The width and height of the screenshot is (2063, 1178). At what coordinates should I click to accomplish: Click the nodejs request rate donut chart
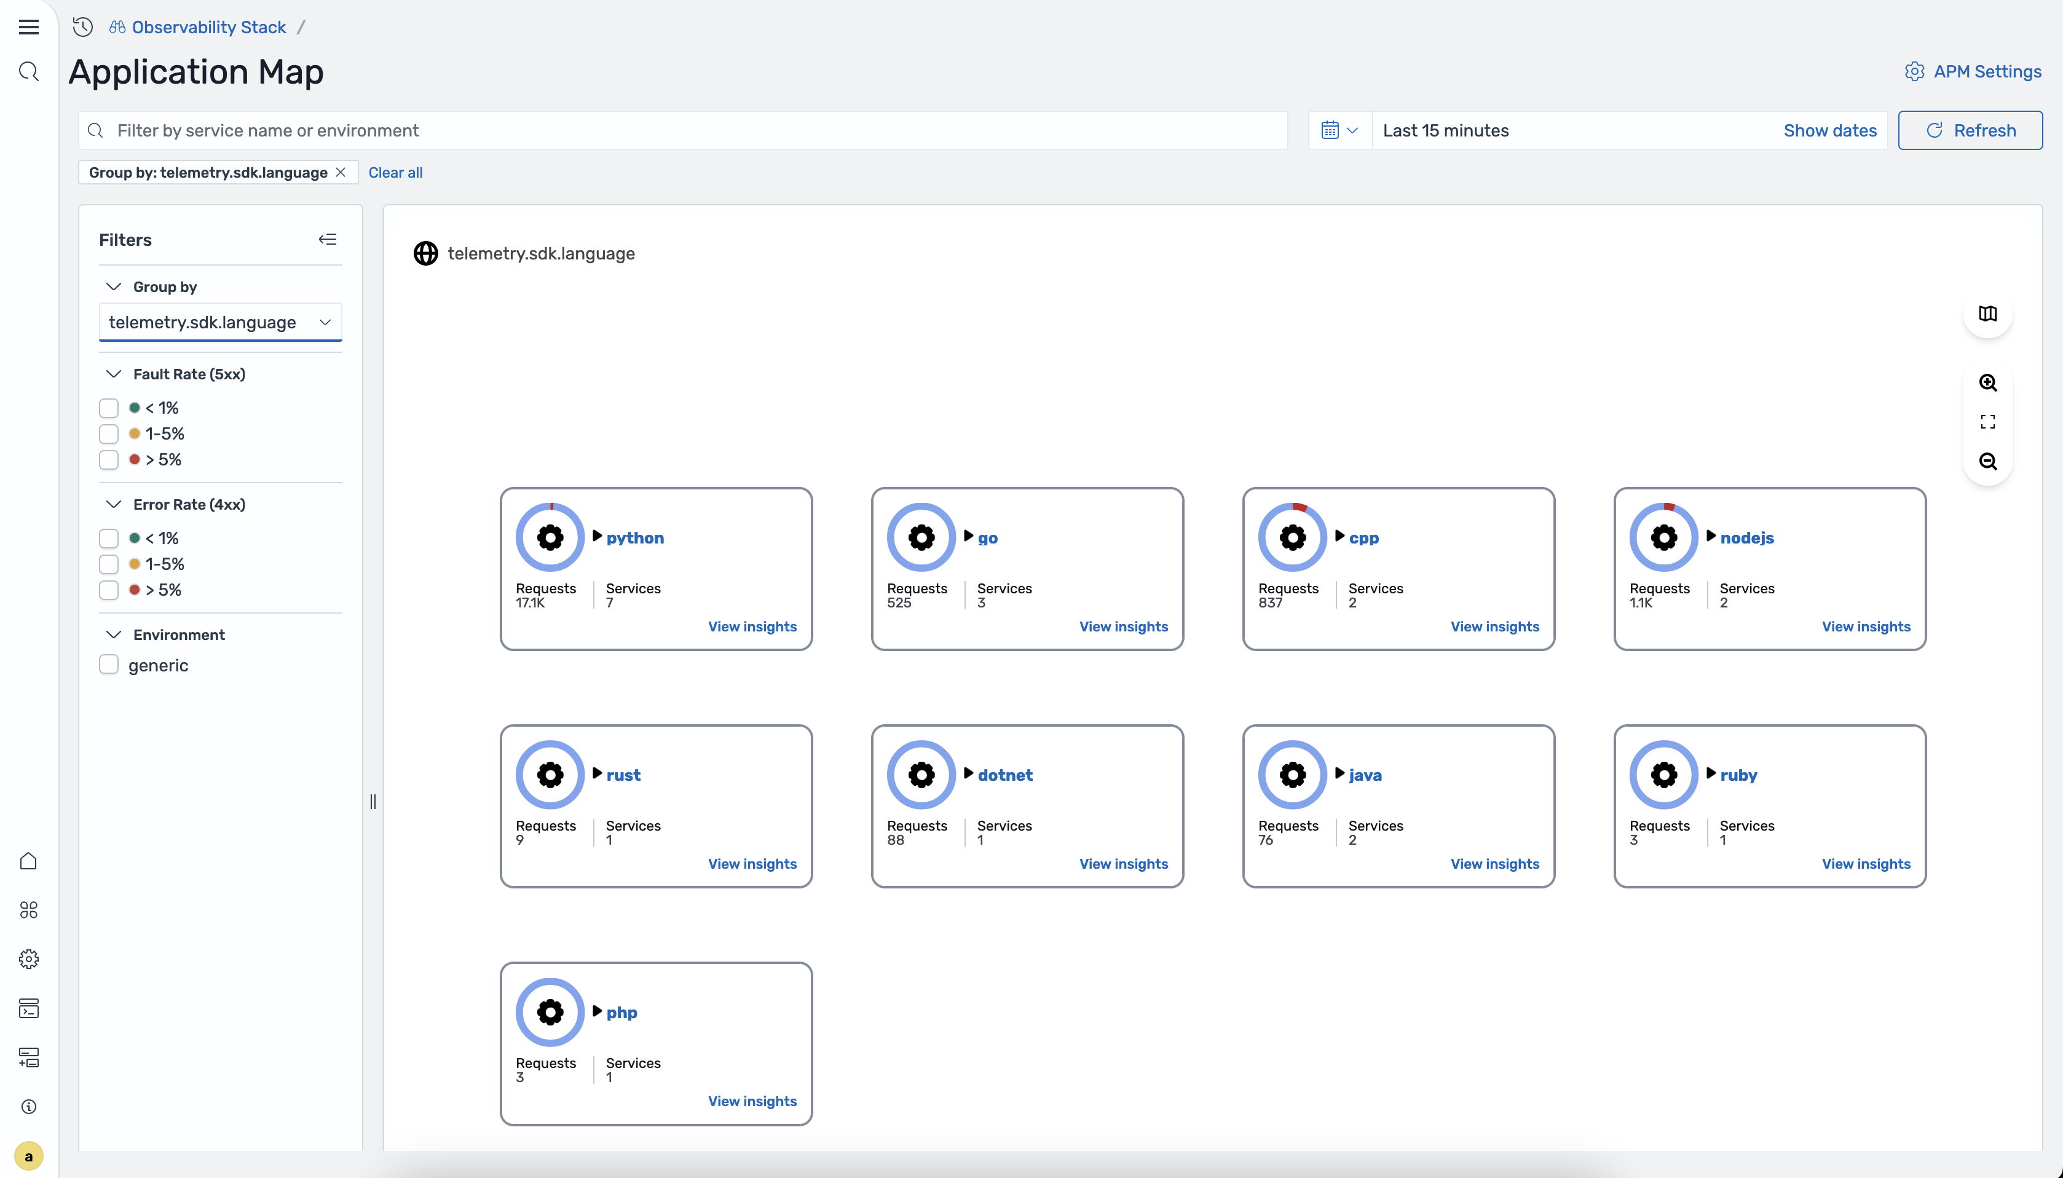coord(1663,536)
